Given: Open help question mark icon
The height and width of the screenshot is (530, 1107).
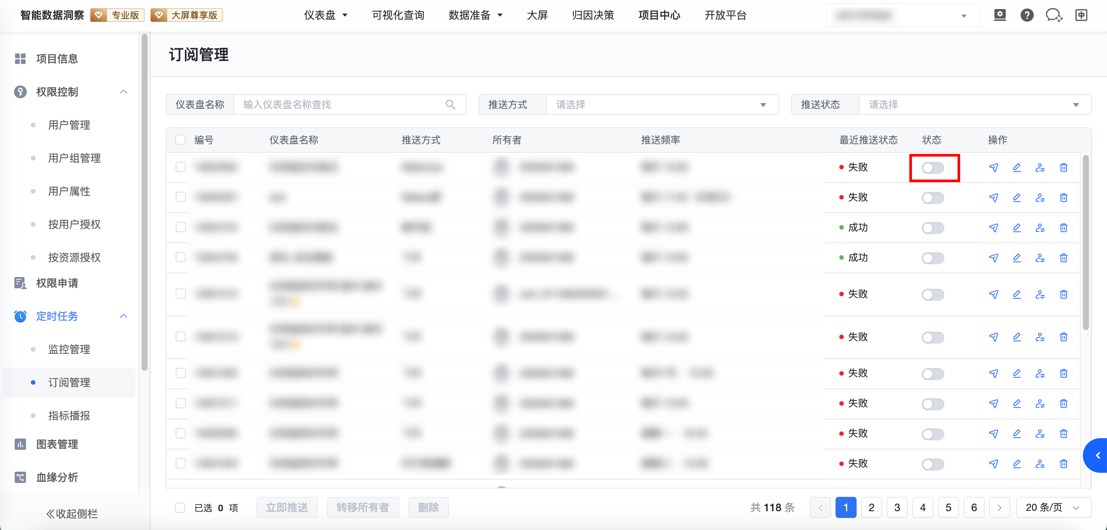Looking at the screenshot, I should (1027, 15).
